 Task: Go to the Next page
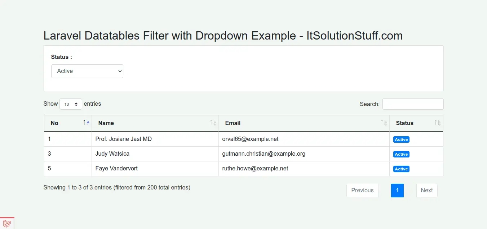pos(427,191)
